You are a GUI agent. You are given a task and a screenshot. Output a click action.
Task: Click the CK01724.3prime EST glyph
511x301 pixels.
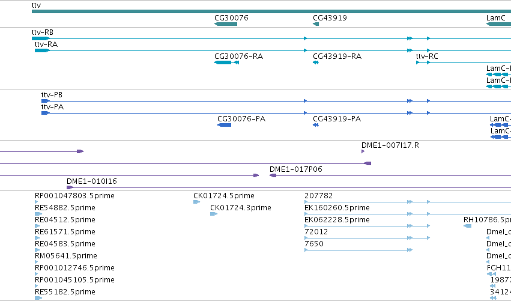tap(214, 214)
